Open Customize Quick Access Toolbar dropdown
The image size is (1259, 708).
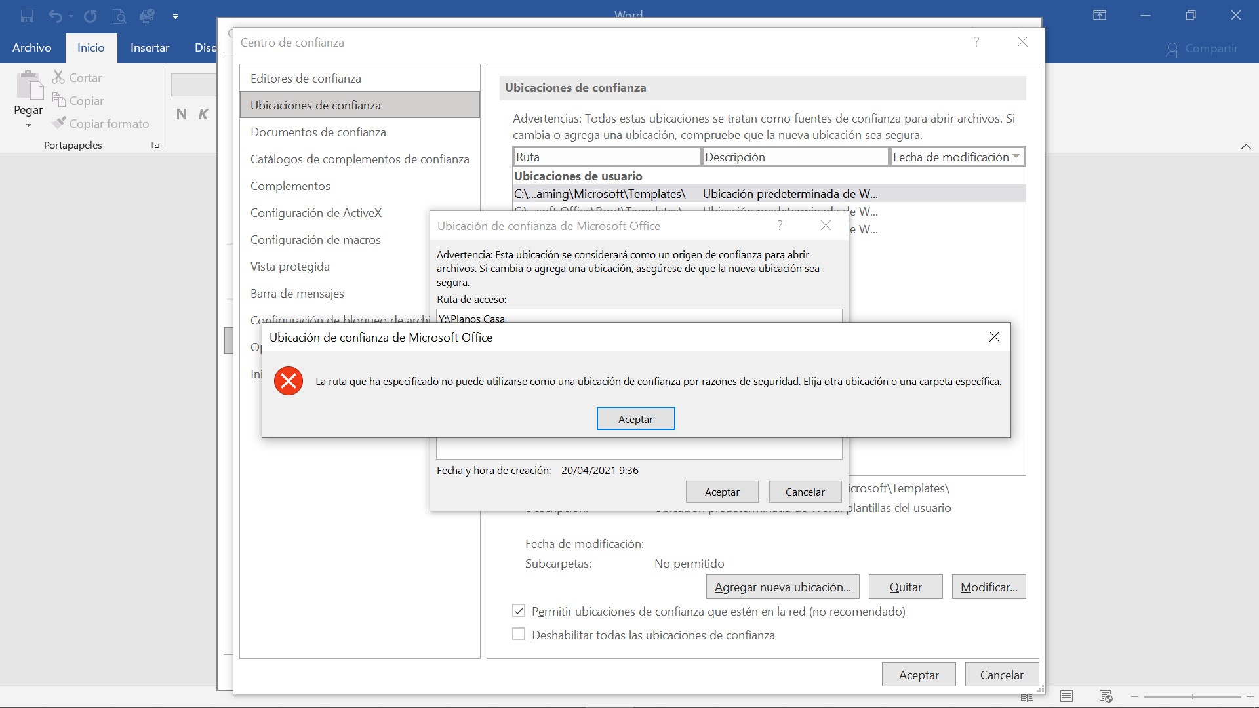click(175, 16)
